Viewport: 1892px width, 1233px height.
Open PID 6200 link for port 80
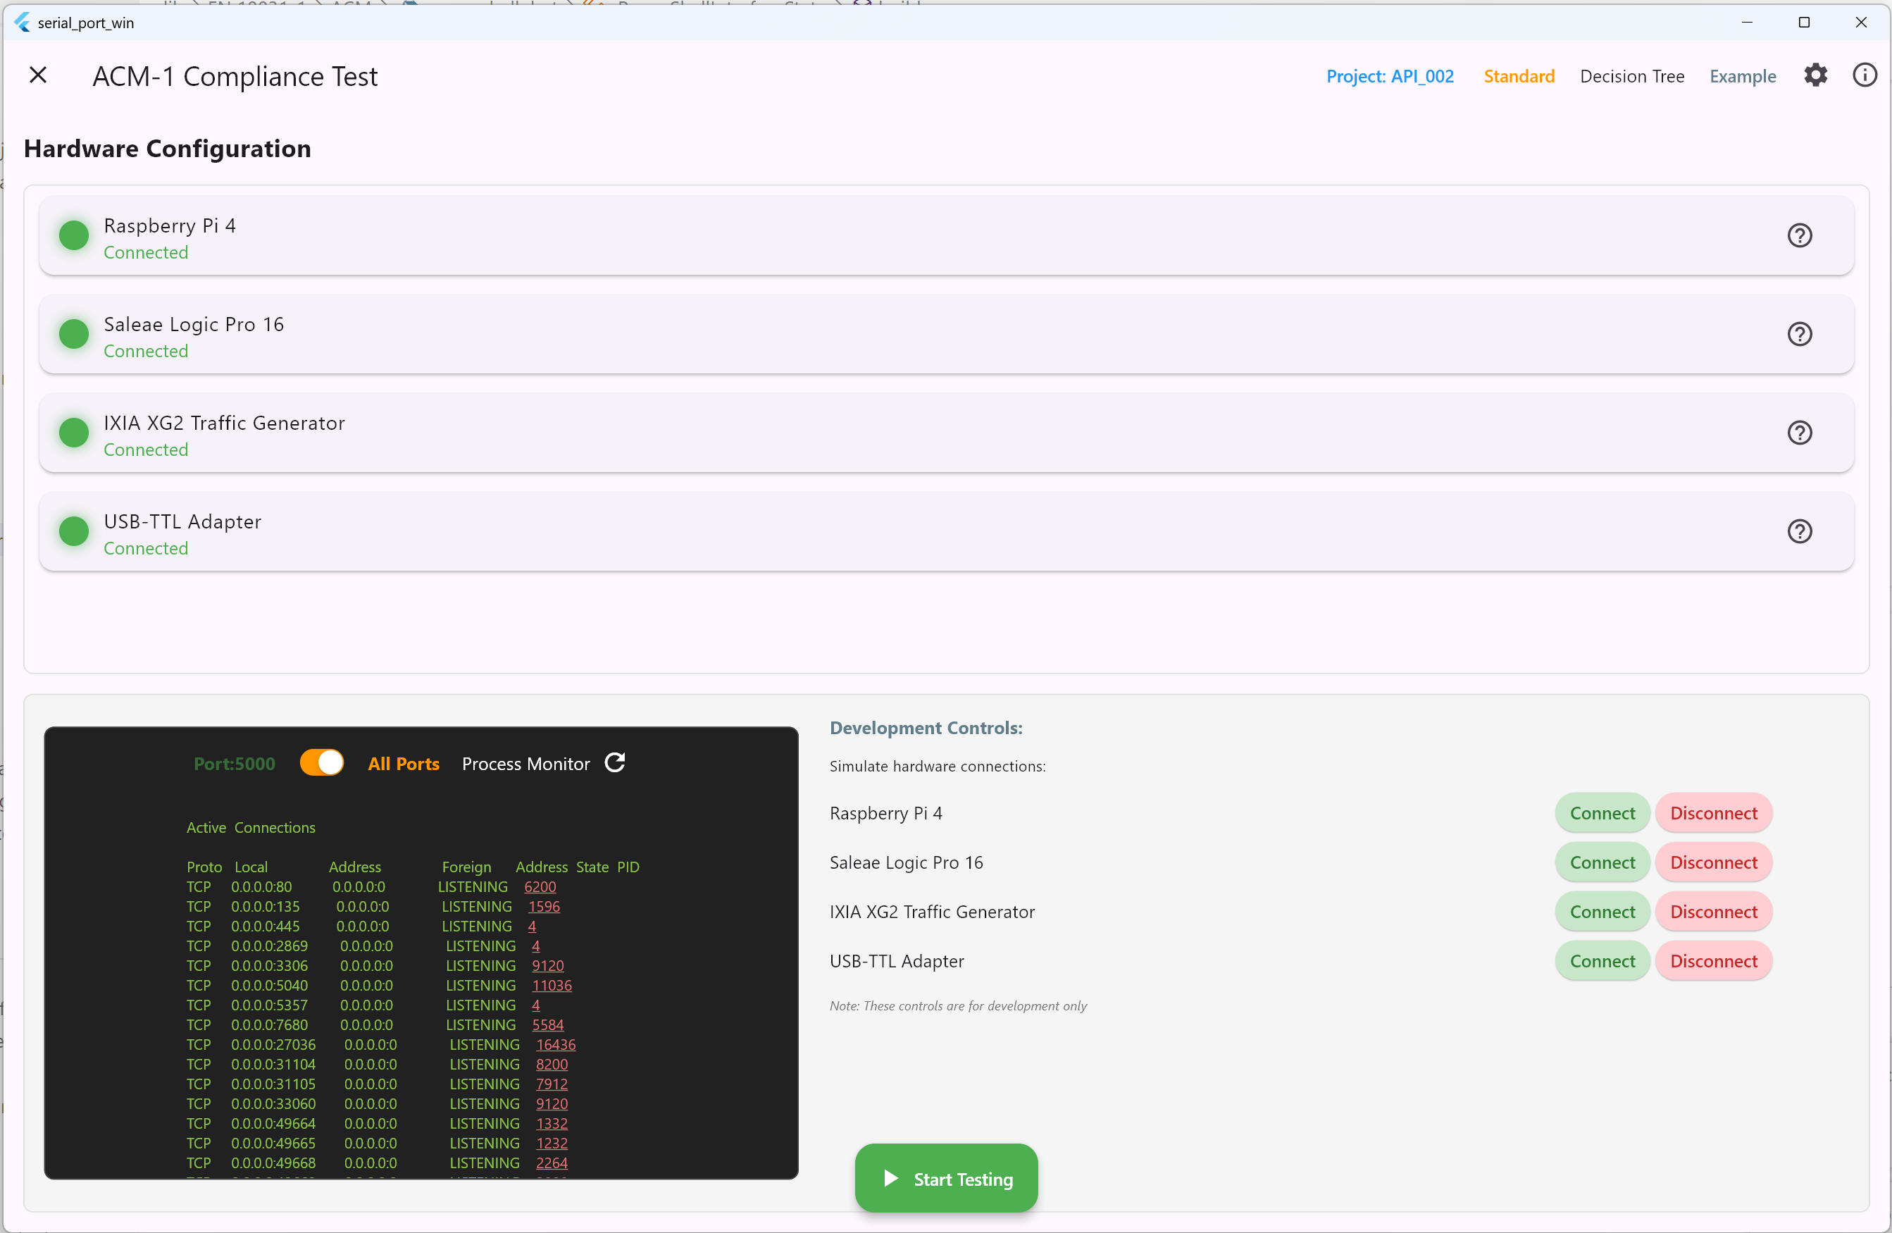coord(540,886)
